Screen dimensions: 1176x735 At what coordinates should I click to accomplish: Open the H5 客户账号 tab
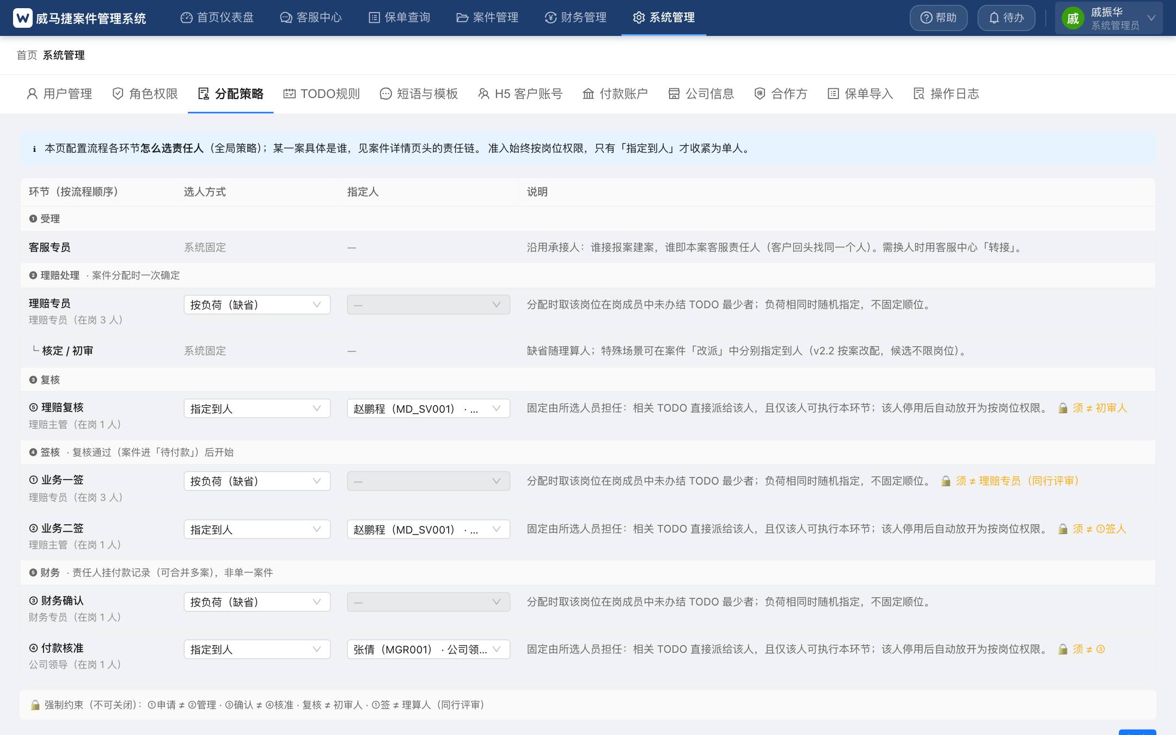pyautogui.click(x=520, y=94)
